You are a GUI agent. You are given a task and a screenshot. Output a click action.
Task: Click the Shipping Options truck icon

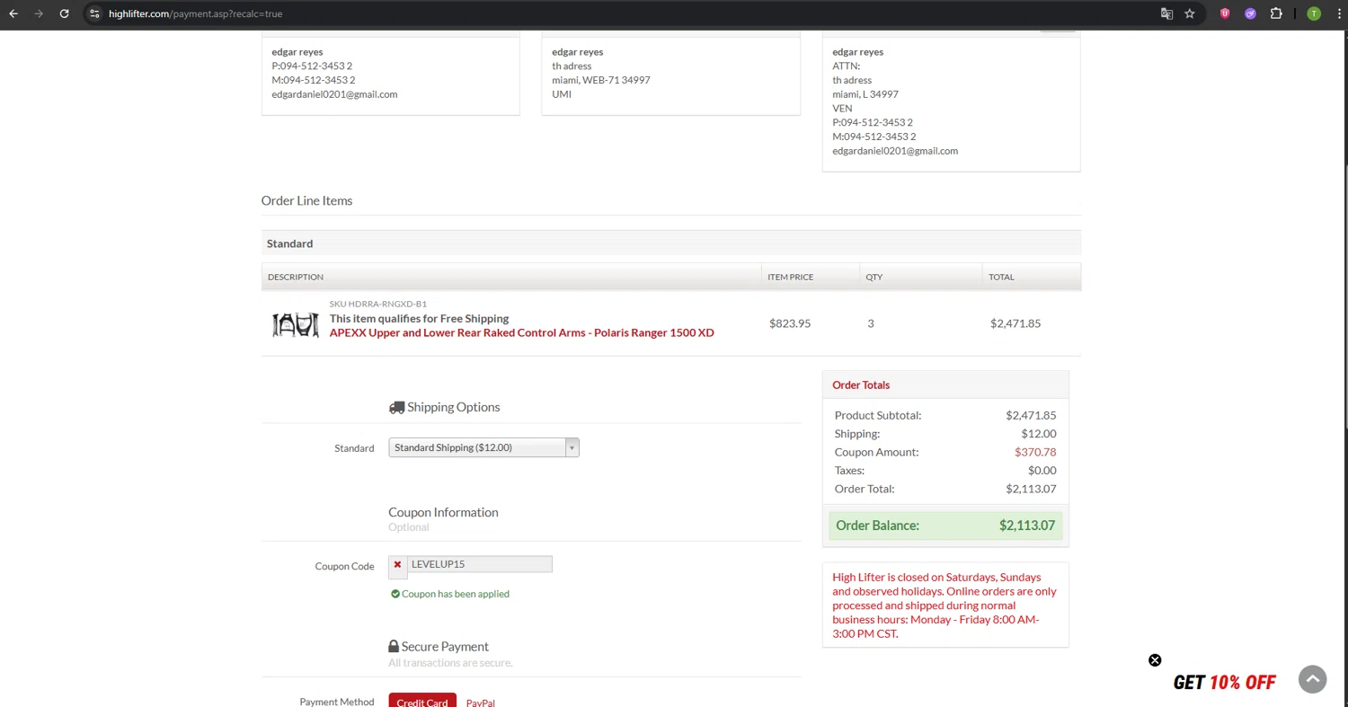point(396,407)
